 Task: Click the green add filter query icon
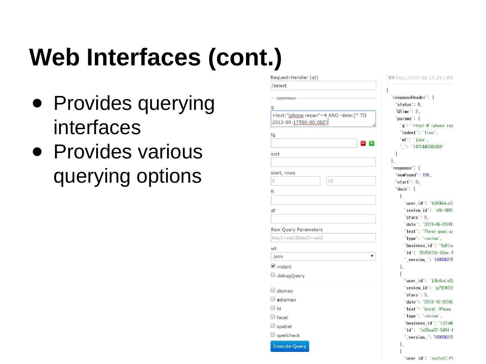[x=372, y=143]
